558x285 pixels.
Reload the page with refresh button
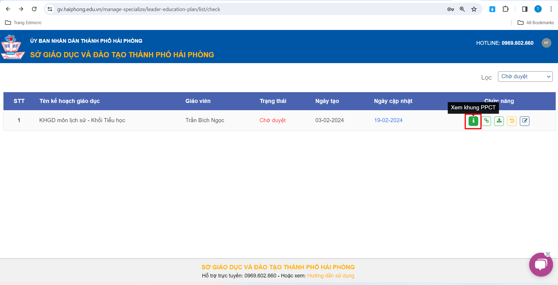[x=34, y=9]
